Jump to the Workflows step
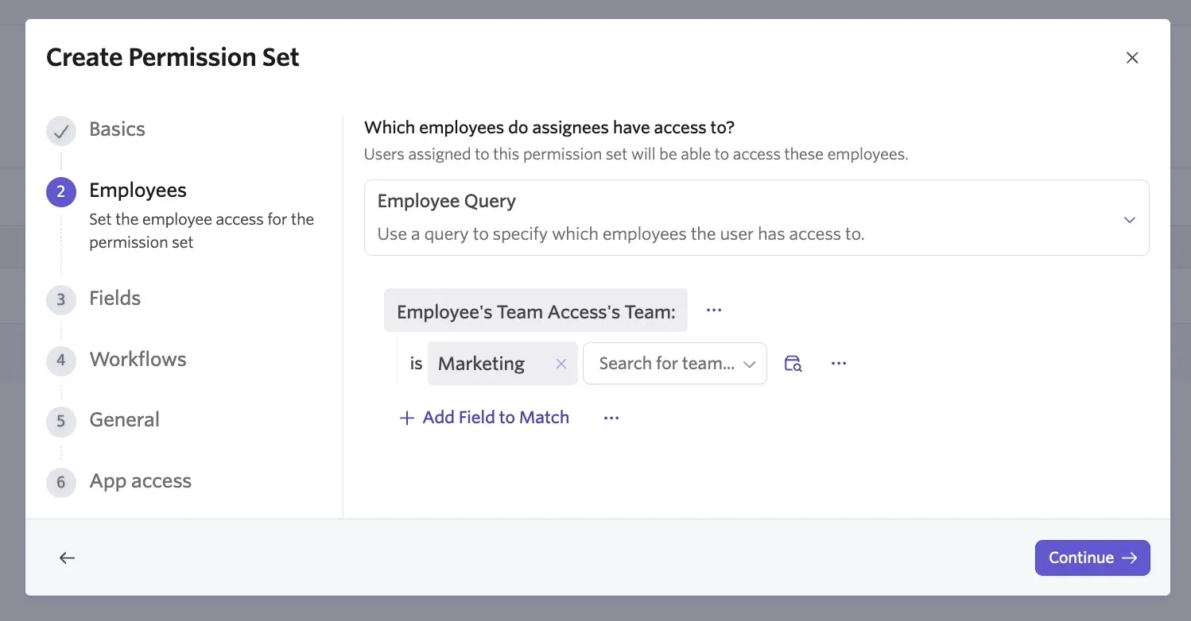 pos(138,359)
